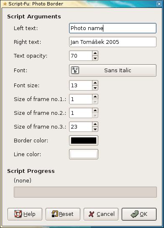Click the Help lifebuoy icon
Viewport: 164px width, 228px height.
coord(18,214)
